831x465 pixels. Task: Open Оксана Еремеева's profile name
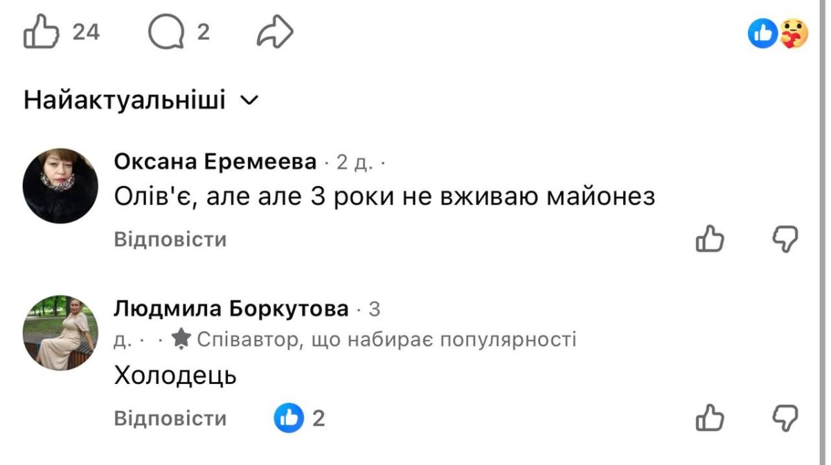click(215, 162)
